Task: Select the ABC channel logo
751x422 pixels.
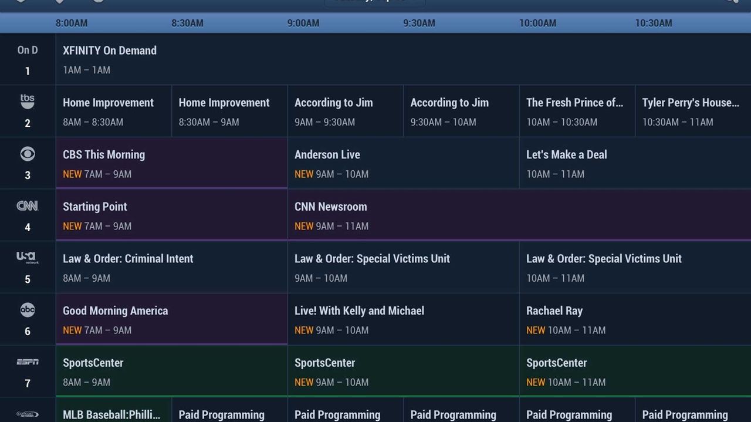Action: tap(27, 310)
